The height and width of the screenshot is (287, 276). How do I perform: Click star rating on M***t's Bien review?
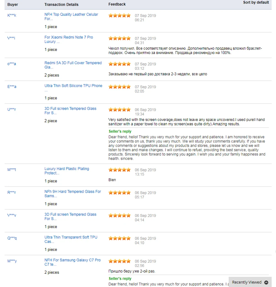point(120,170)
